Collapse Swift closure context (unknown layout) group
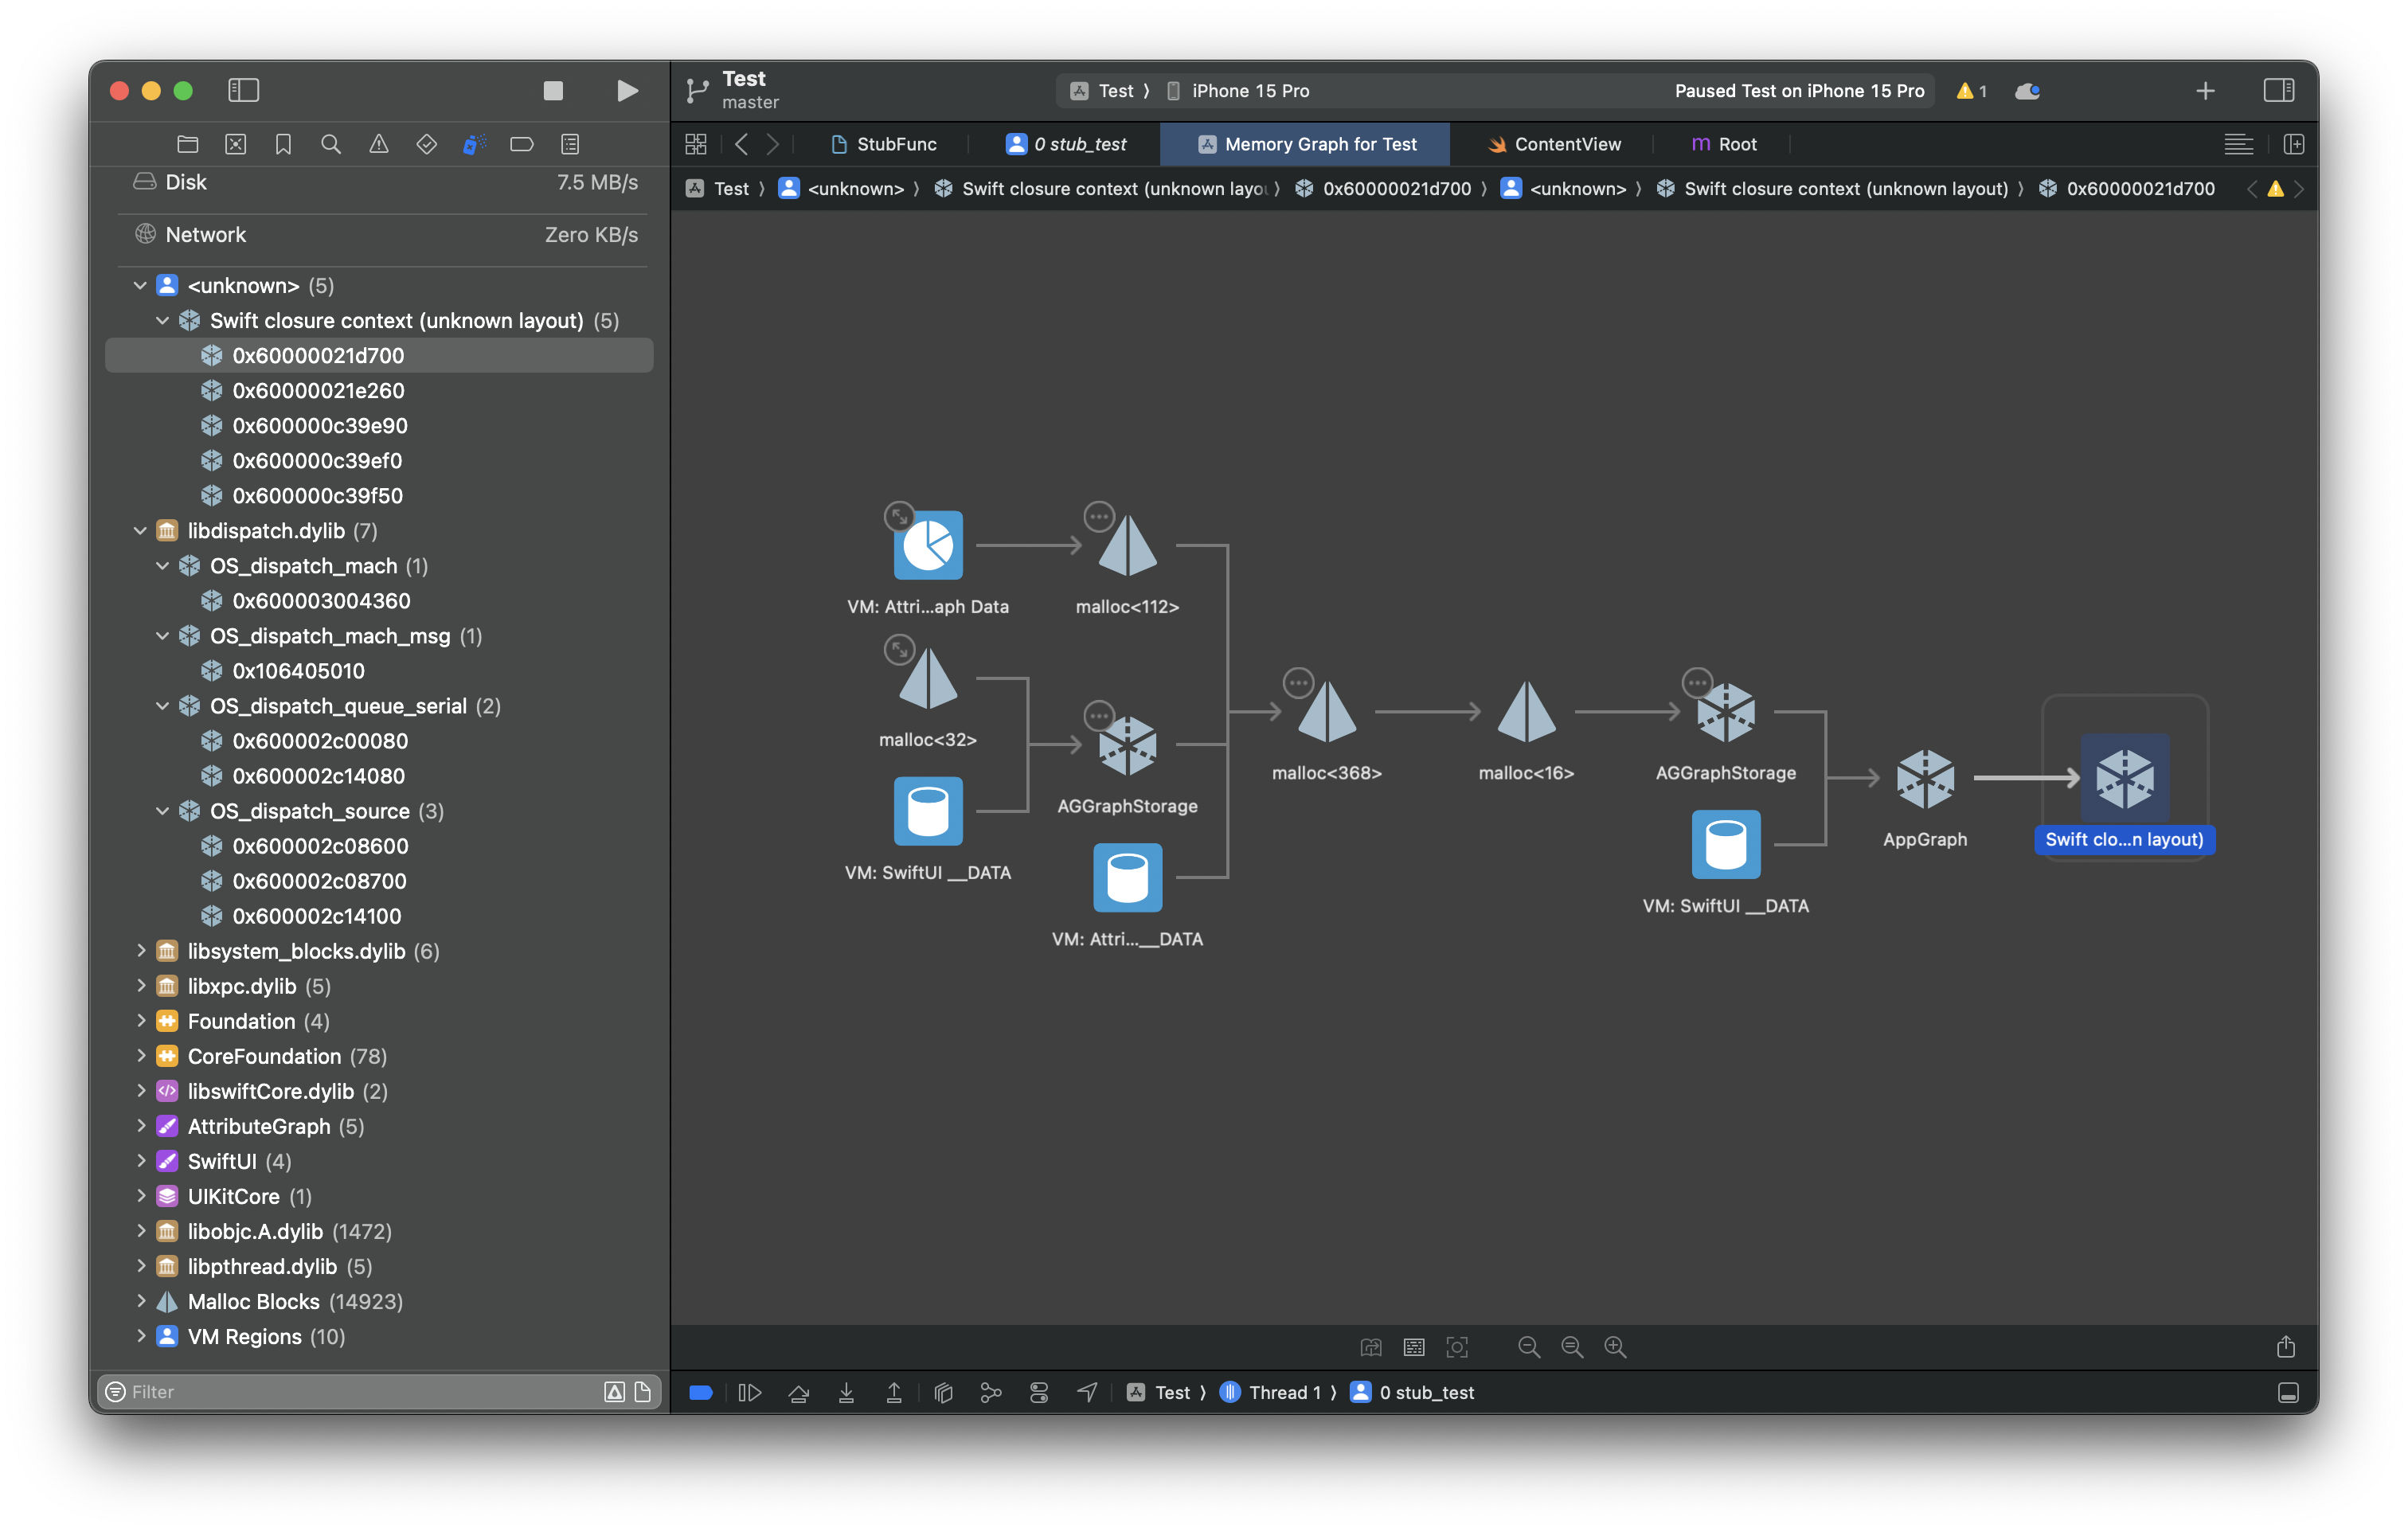Screen dimensions: 2408x1532 coord(162,321)
